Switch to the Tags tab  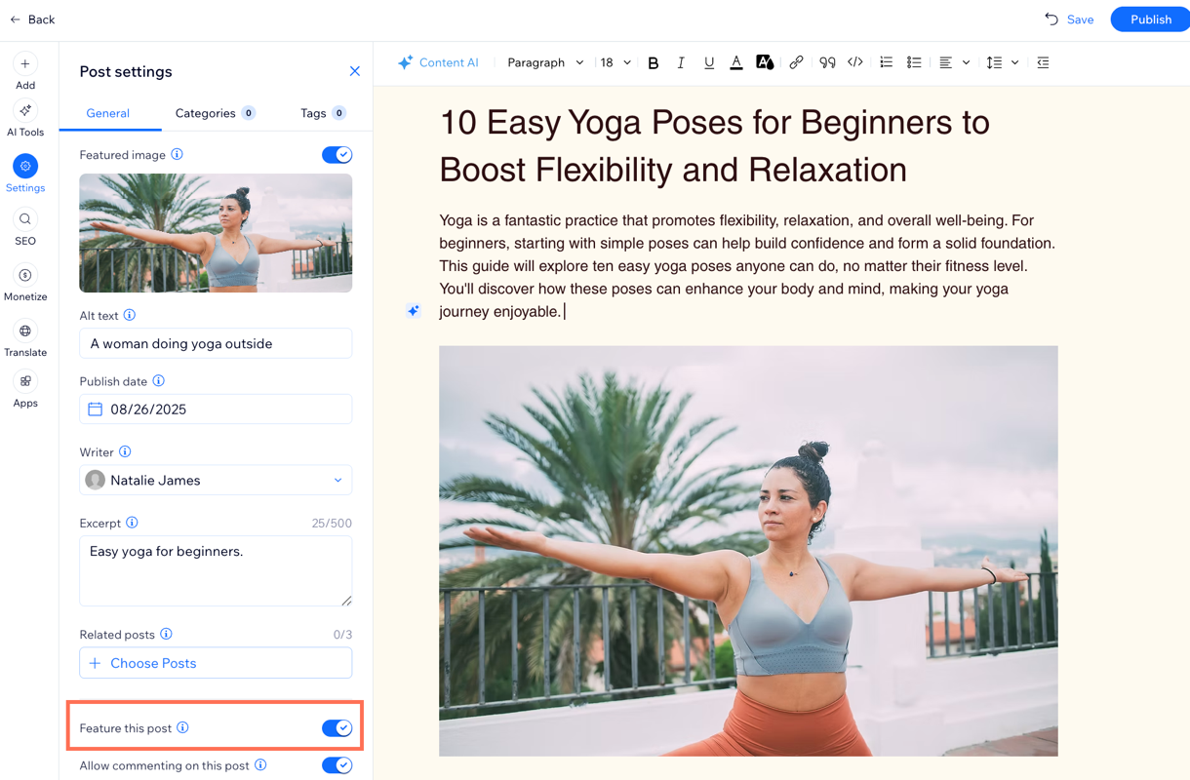323,113
